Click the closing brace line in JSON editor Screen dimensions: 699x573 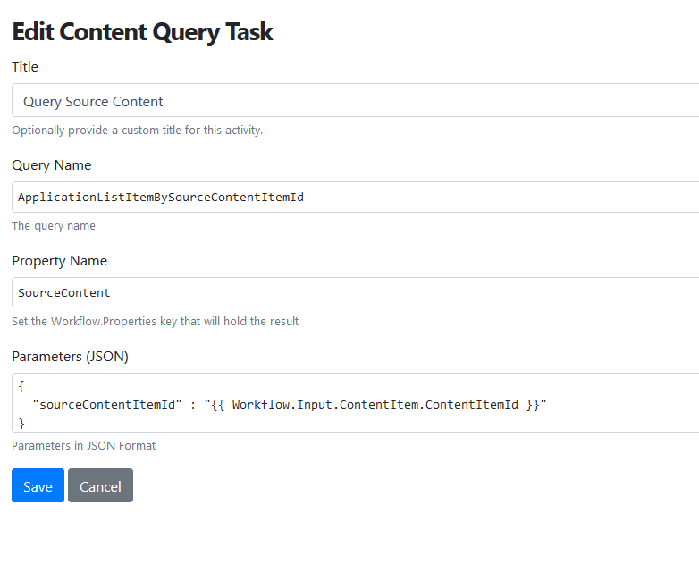tap(21, 423)
